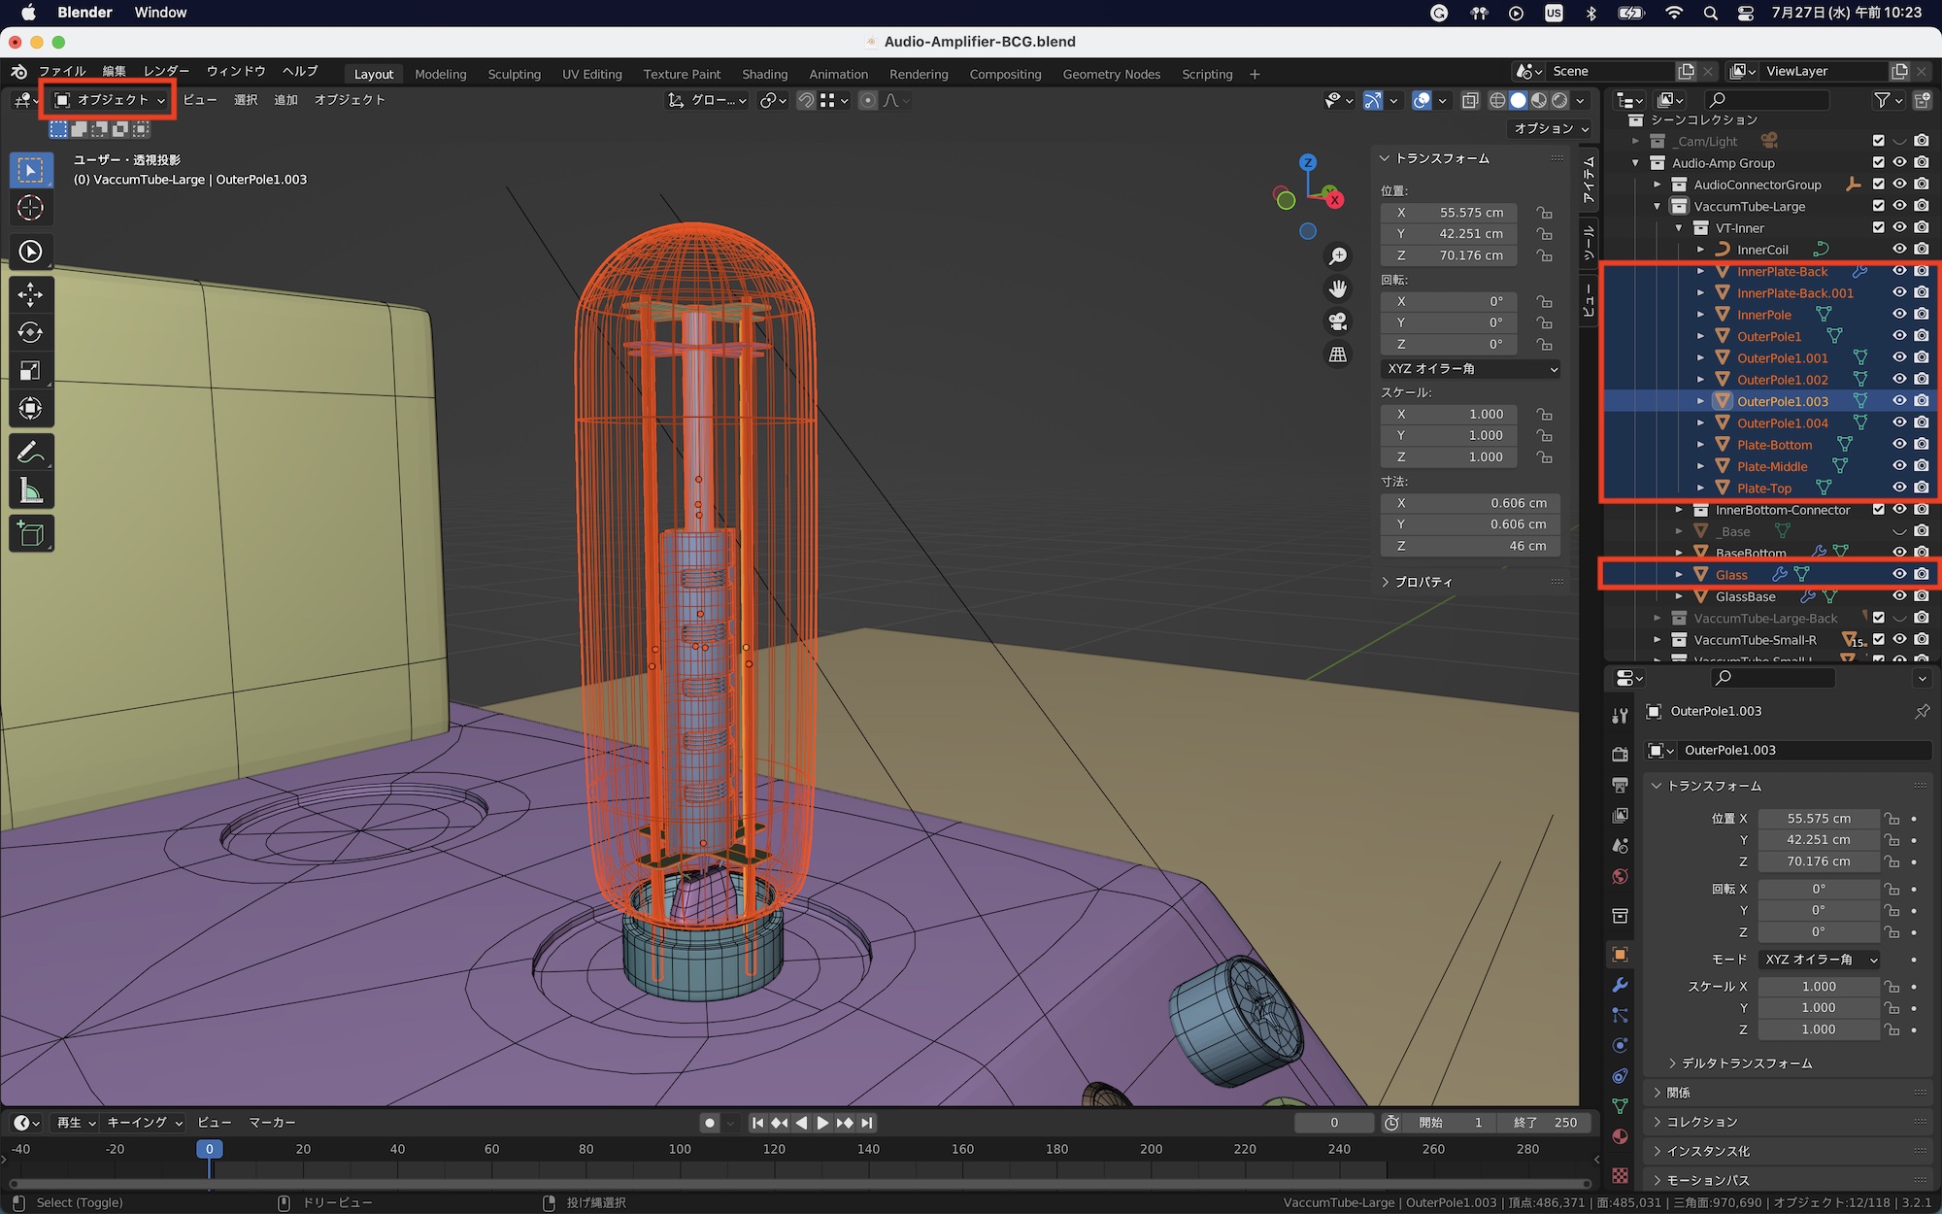Expand the デルタトランスフォーム panel

1746,1063
